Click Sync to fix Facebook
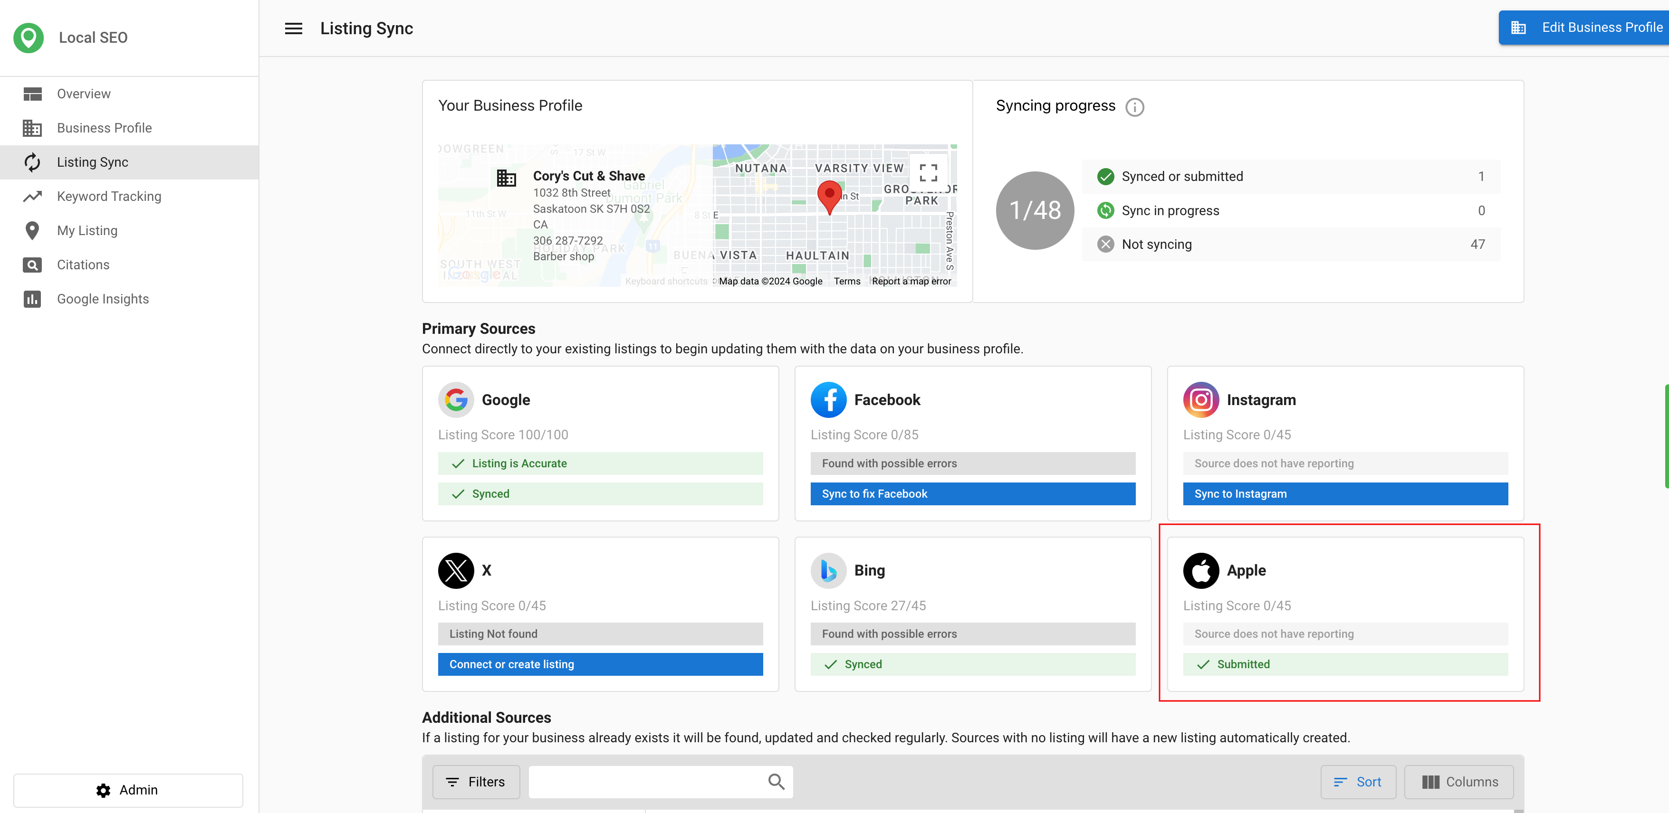Viewport: 1669px width, 813px height. tap(972, 494)
